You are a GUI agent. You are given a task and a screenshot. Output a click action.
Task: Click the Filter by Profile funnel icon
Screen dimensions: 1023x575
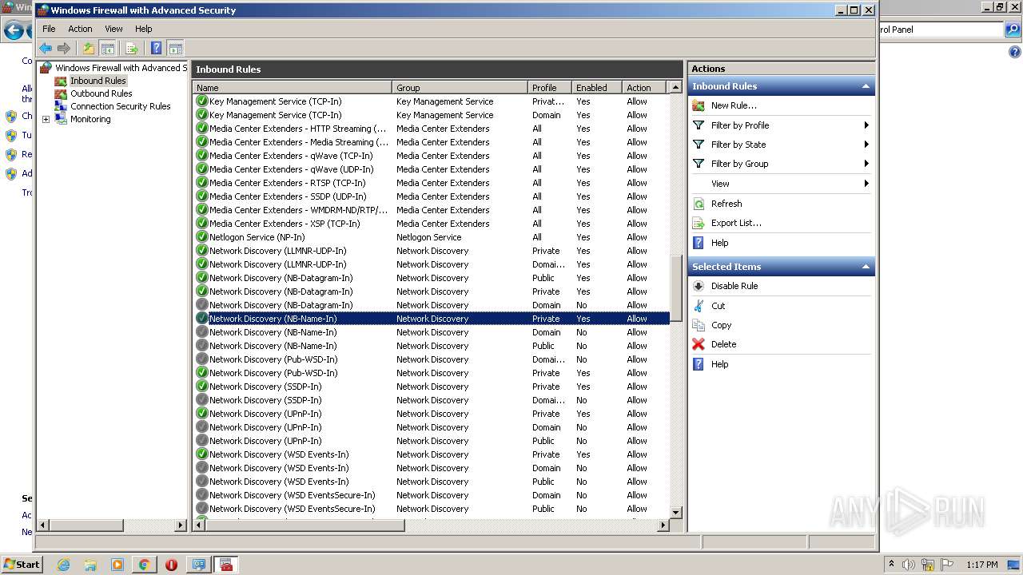click(699, 125)
